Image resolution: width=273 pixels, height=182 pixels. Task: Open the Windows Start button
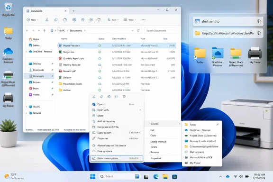[92, 177]
